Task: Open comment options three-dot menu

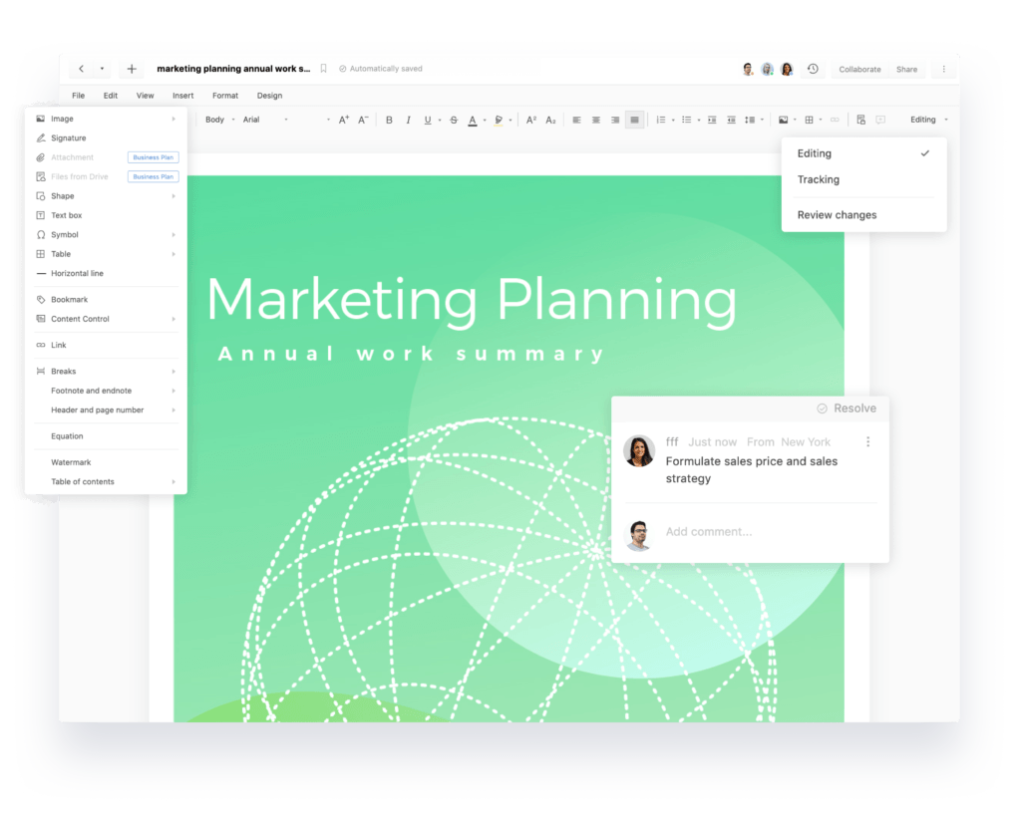Action: (x=868, y=441)
